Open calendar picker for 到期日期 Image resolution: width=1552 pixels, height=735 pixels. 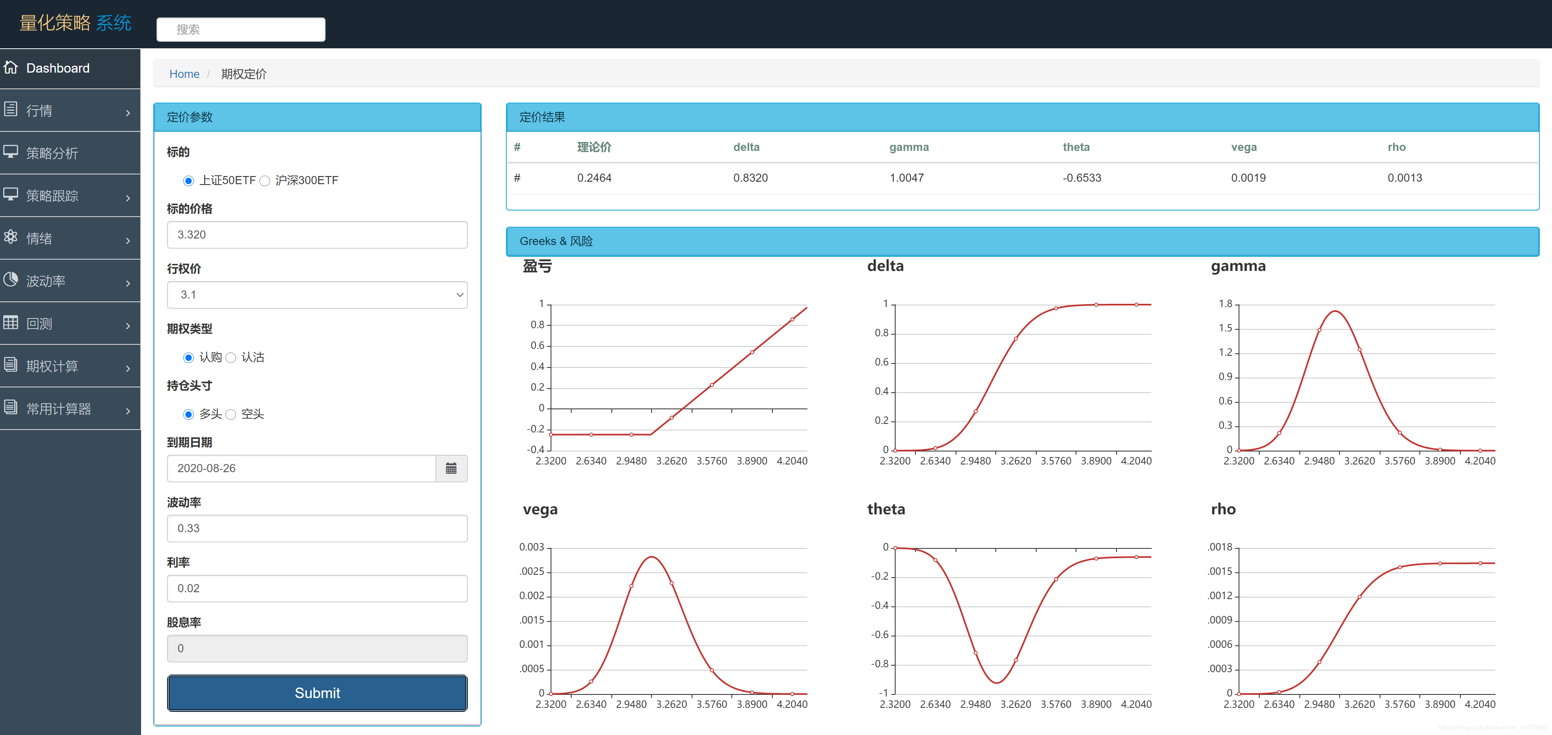click(451, 469)
